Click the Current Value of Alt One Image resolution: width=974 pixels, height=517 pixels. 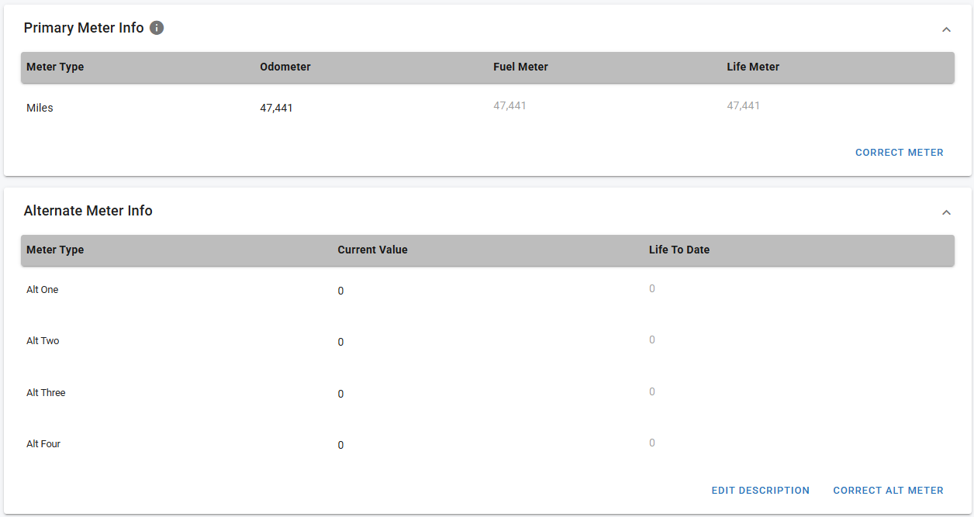click(x=340, y=291)
